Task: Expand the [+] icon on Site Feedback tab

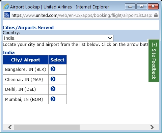Action: pos(154,45)
